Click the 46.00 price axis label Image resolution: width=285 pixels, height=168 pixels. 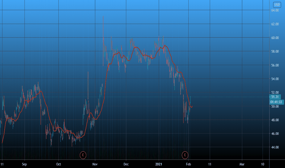[x=275, y=133]
